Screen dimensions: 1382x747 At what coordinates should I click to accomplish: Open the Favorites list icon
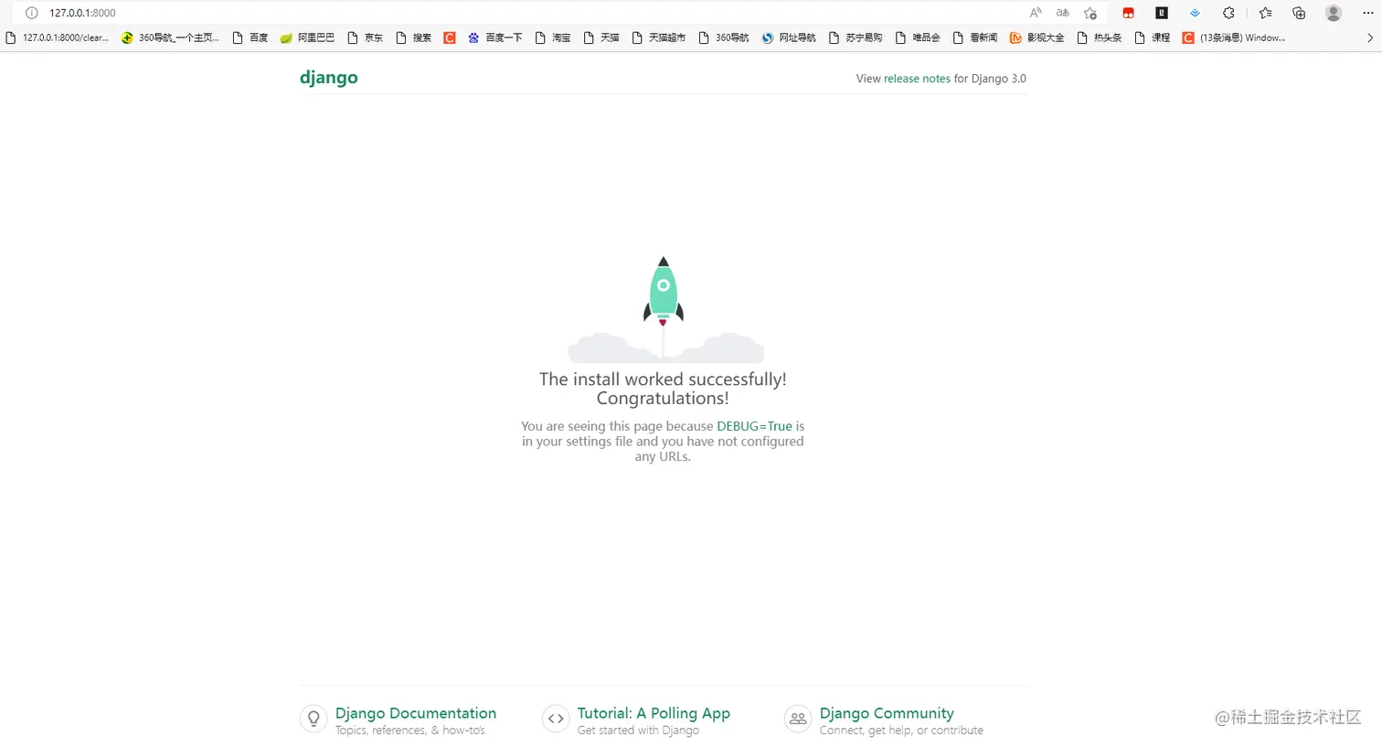1265,13
